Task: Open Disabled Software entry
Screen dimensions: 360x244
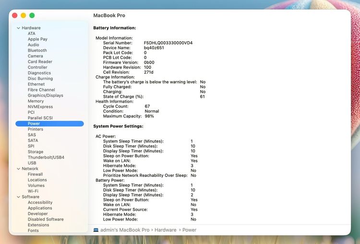Action: pos(46,219)
